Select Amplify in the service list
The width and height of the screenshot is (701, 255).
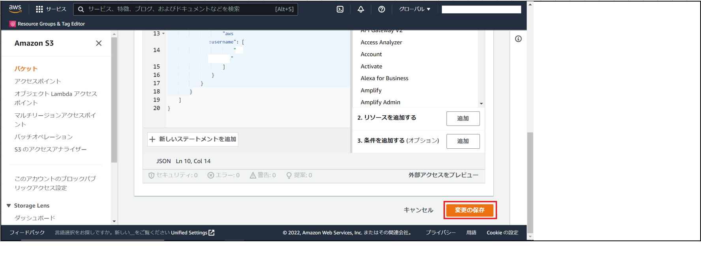pos(371,91)
